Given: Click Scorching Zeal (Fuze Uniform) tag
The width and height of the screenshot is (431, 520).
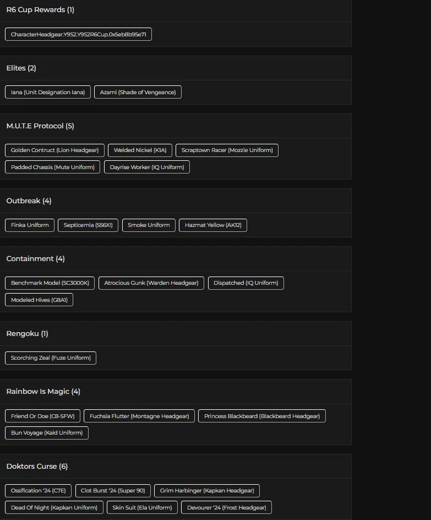Looking at the screenshot, I should [x=51, y=357].
